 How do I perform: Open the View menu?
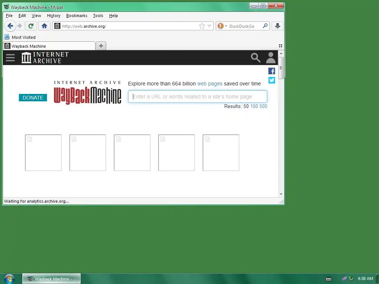click(x=36, y=16)
